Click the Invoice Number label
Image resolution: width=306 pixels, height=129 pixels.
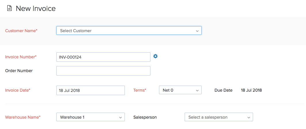pos(21,57)
